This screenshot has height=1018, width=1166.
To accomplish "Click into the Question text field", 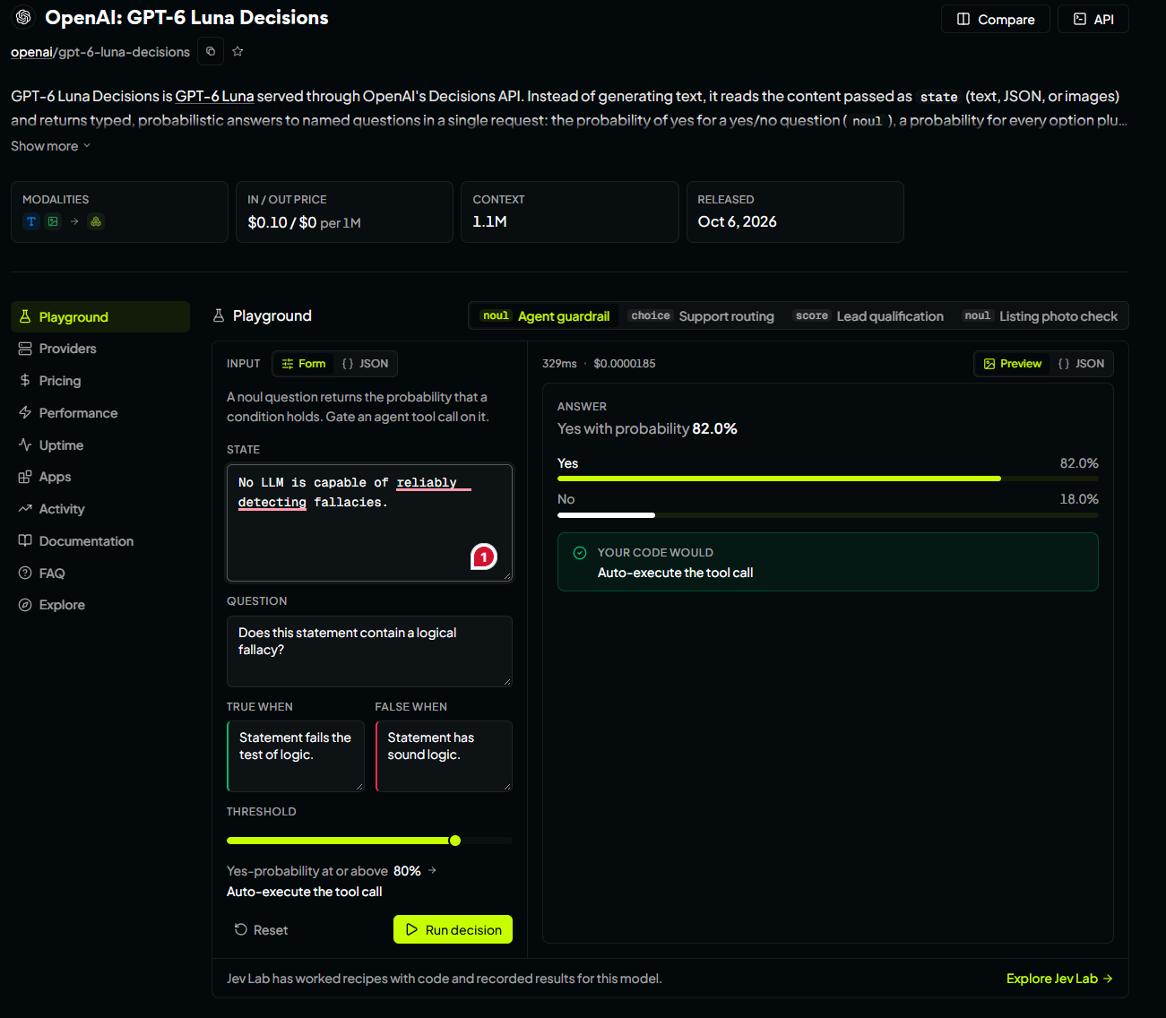I will 369,651.
